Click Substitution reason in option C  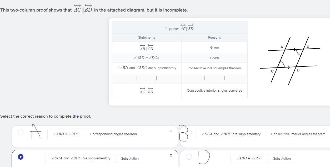point(130,159)
